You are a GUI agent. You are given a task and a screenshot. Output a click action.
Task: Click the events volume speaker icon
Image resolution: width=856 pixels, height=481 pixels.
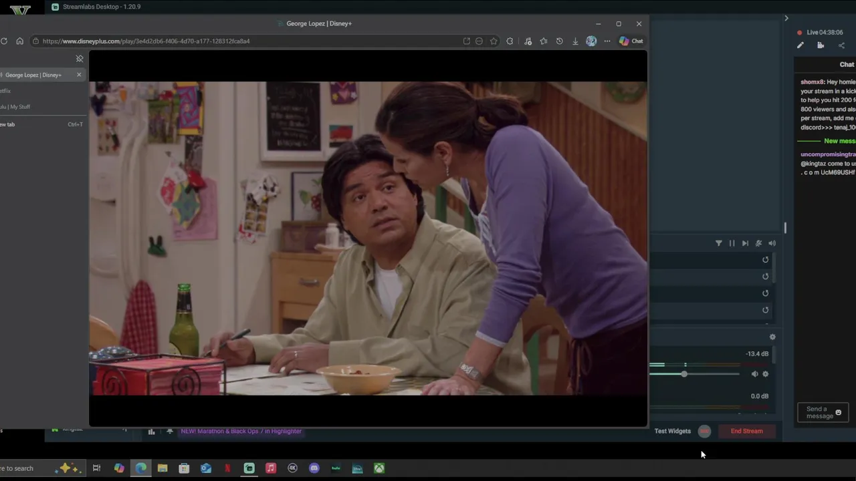pyautogui.click(x=772, y=243)
